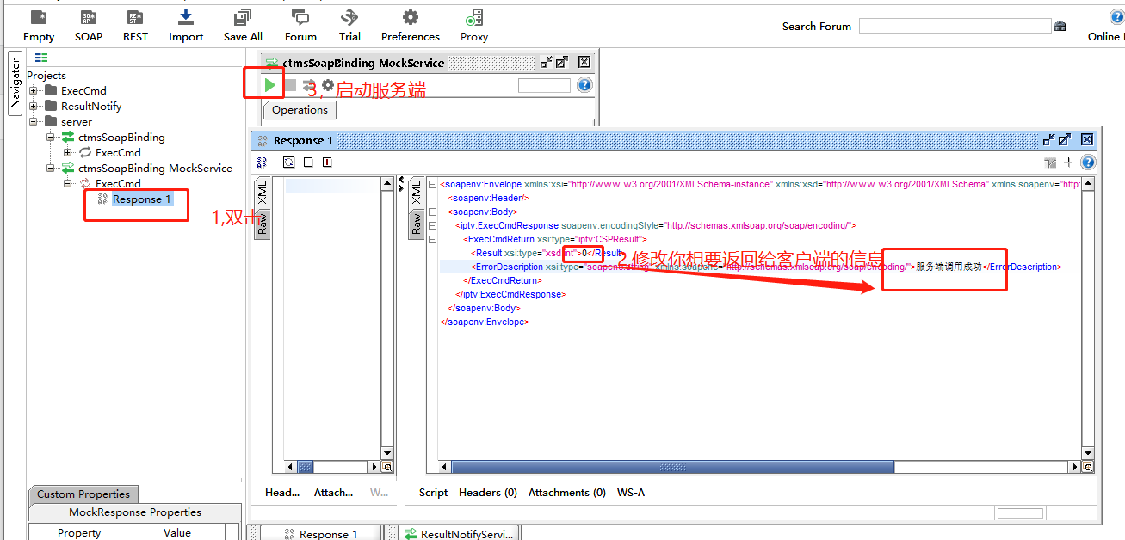Click the Empty project toolbar button
This screenshot has width=1125, height=540.
[38, 24]
